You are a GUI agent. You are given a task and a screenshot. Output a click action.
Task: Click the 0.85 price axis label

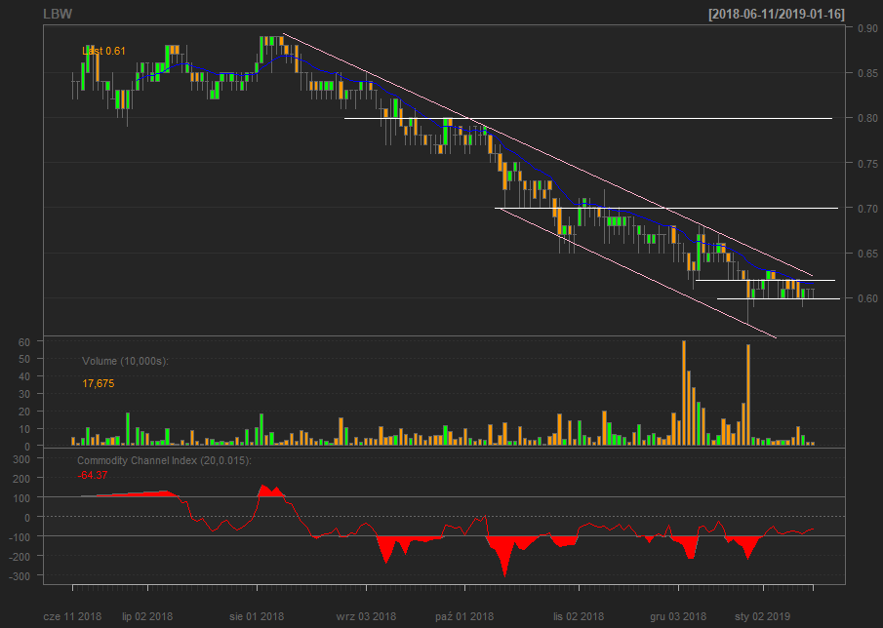click(x=867, y=73)
